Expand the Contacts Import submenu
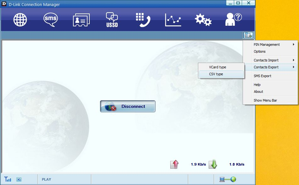The height and width of the screenshot is (185, 299). point(270,60)
